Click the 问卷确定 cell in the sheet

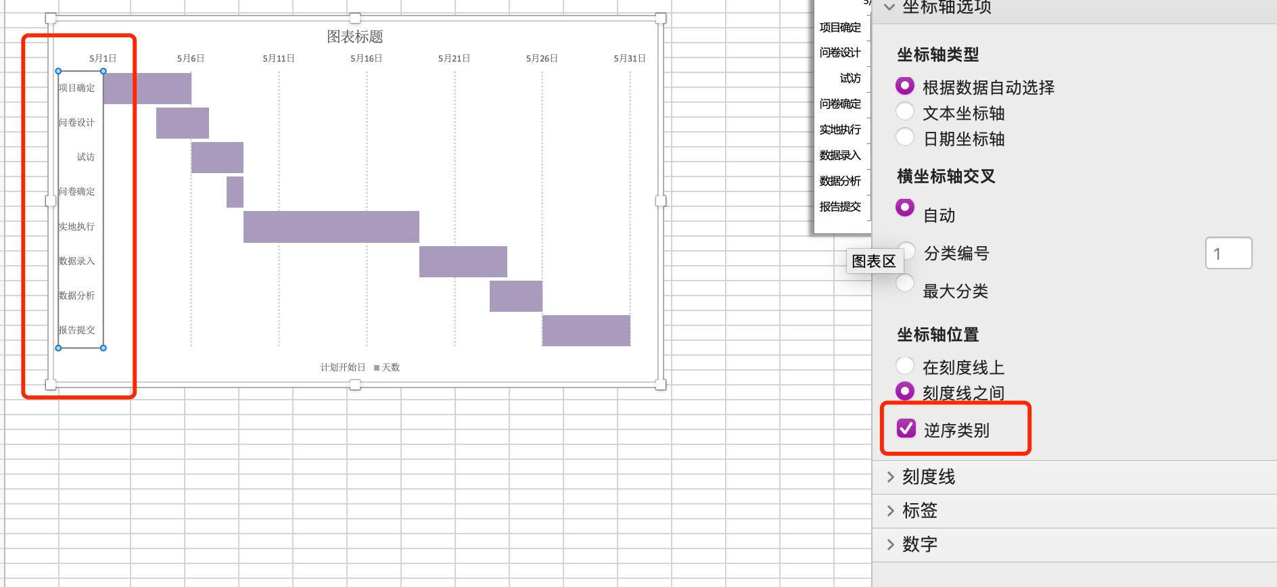click(x=840, y=103)
